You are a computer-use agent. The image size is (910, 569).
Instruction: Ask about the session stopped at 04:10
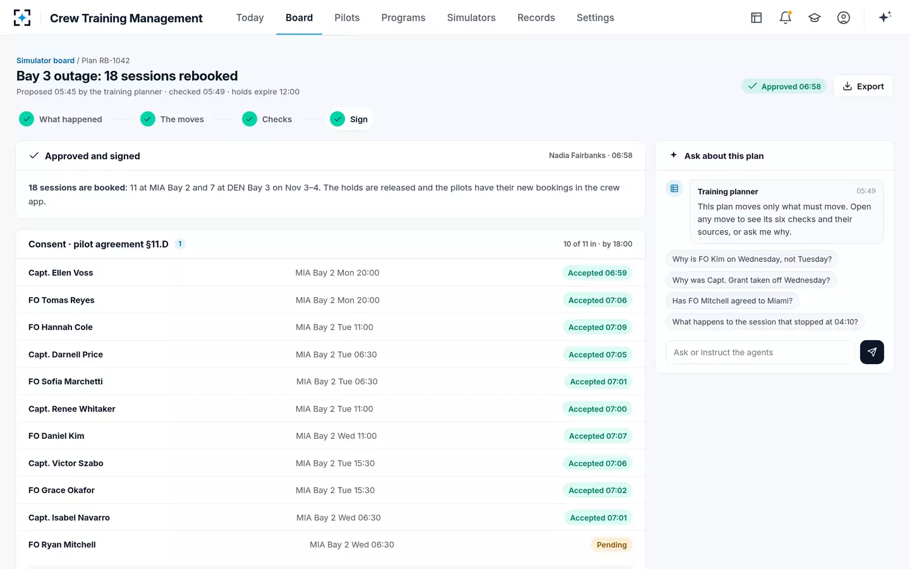tap(765, 322)
